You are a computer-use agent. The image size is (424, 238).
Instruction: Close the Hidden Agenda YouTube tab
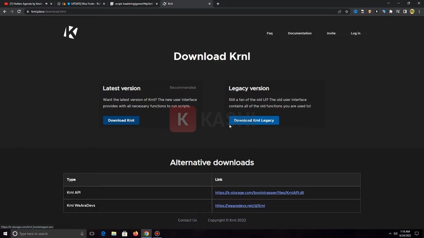tap(51, 4)
